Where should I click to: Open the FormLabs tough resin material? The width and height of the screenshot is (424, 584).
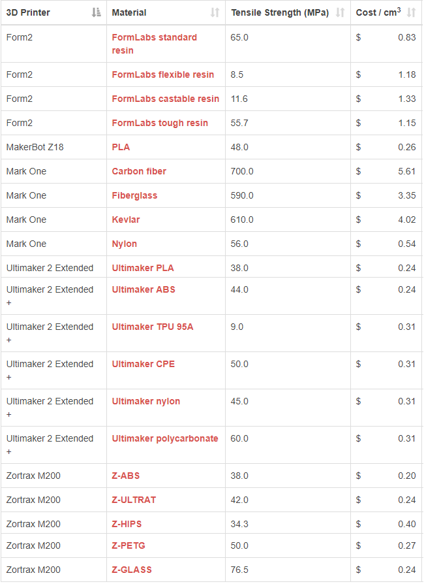coord(160,123)
